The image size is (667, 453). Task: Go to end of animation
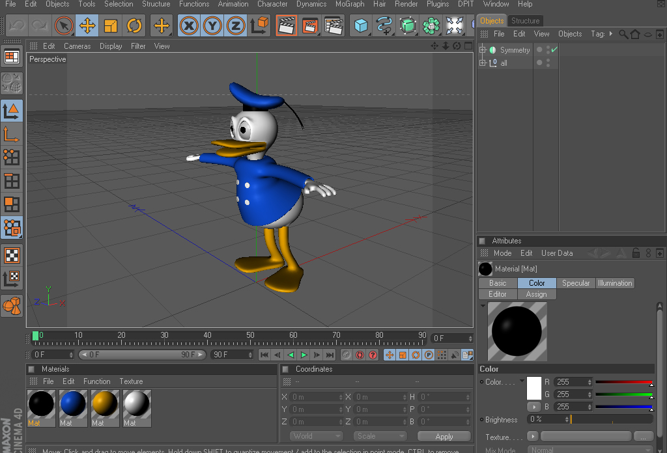pyautogui.click(x=330, y=355)
